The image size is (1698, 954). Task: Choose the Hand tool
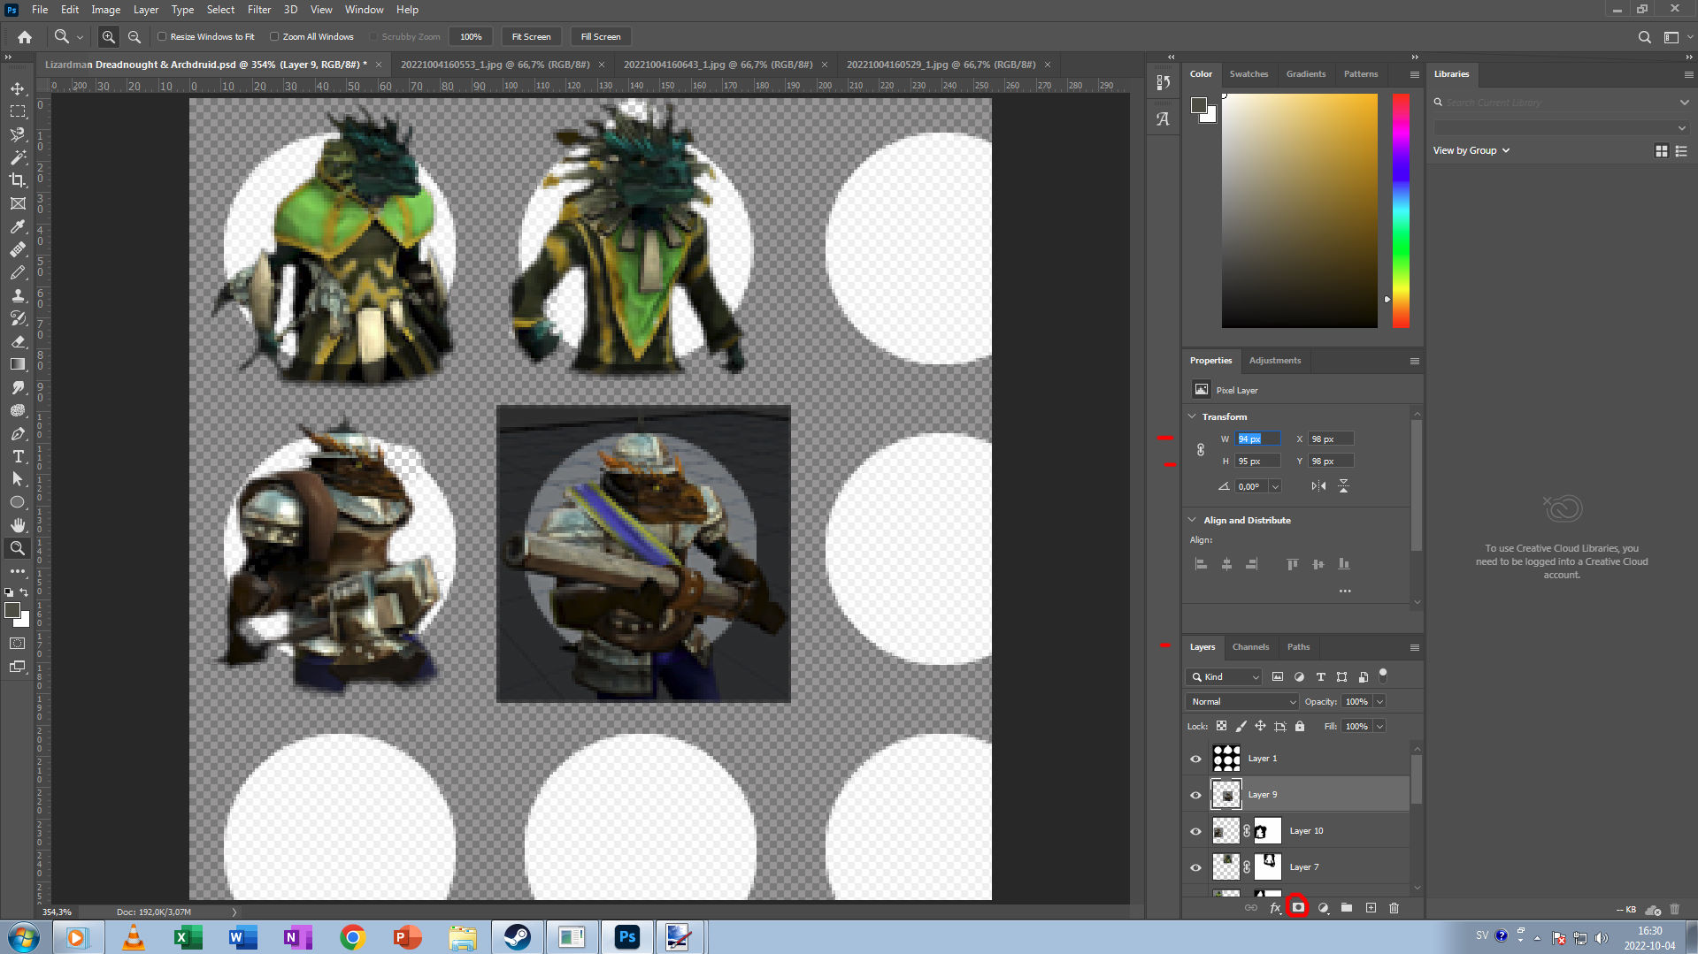(18, 525)
